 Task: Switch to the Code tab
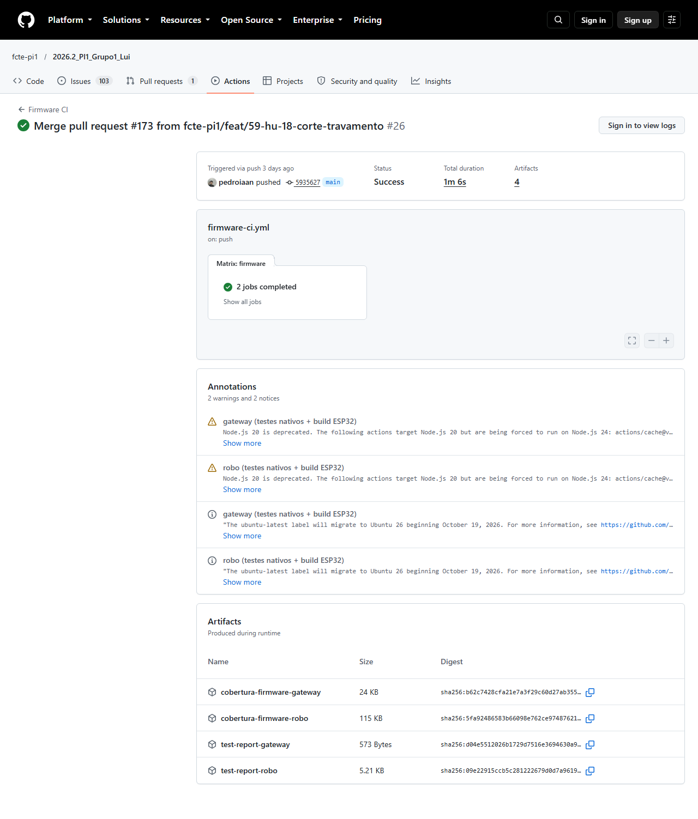coord(28,81)
